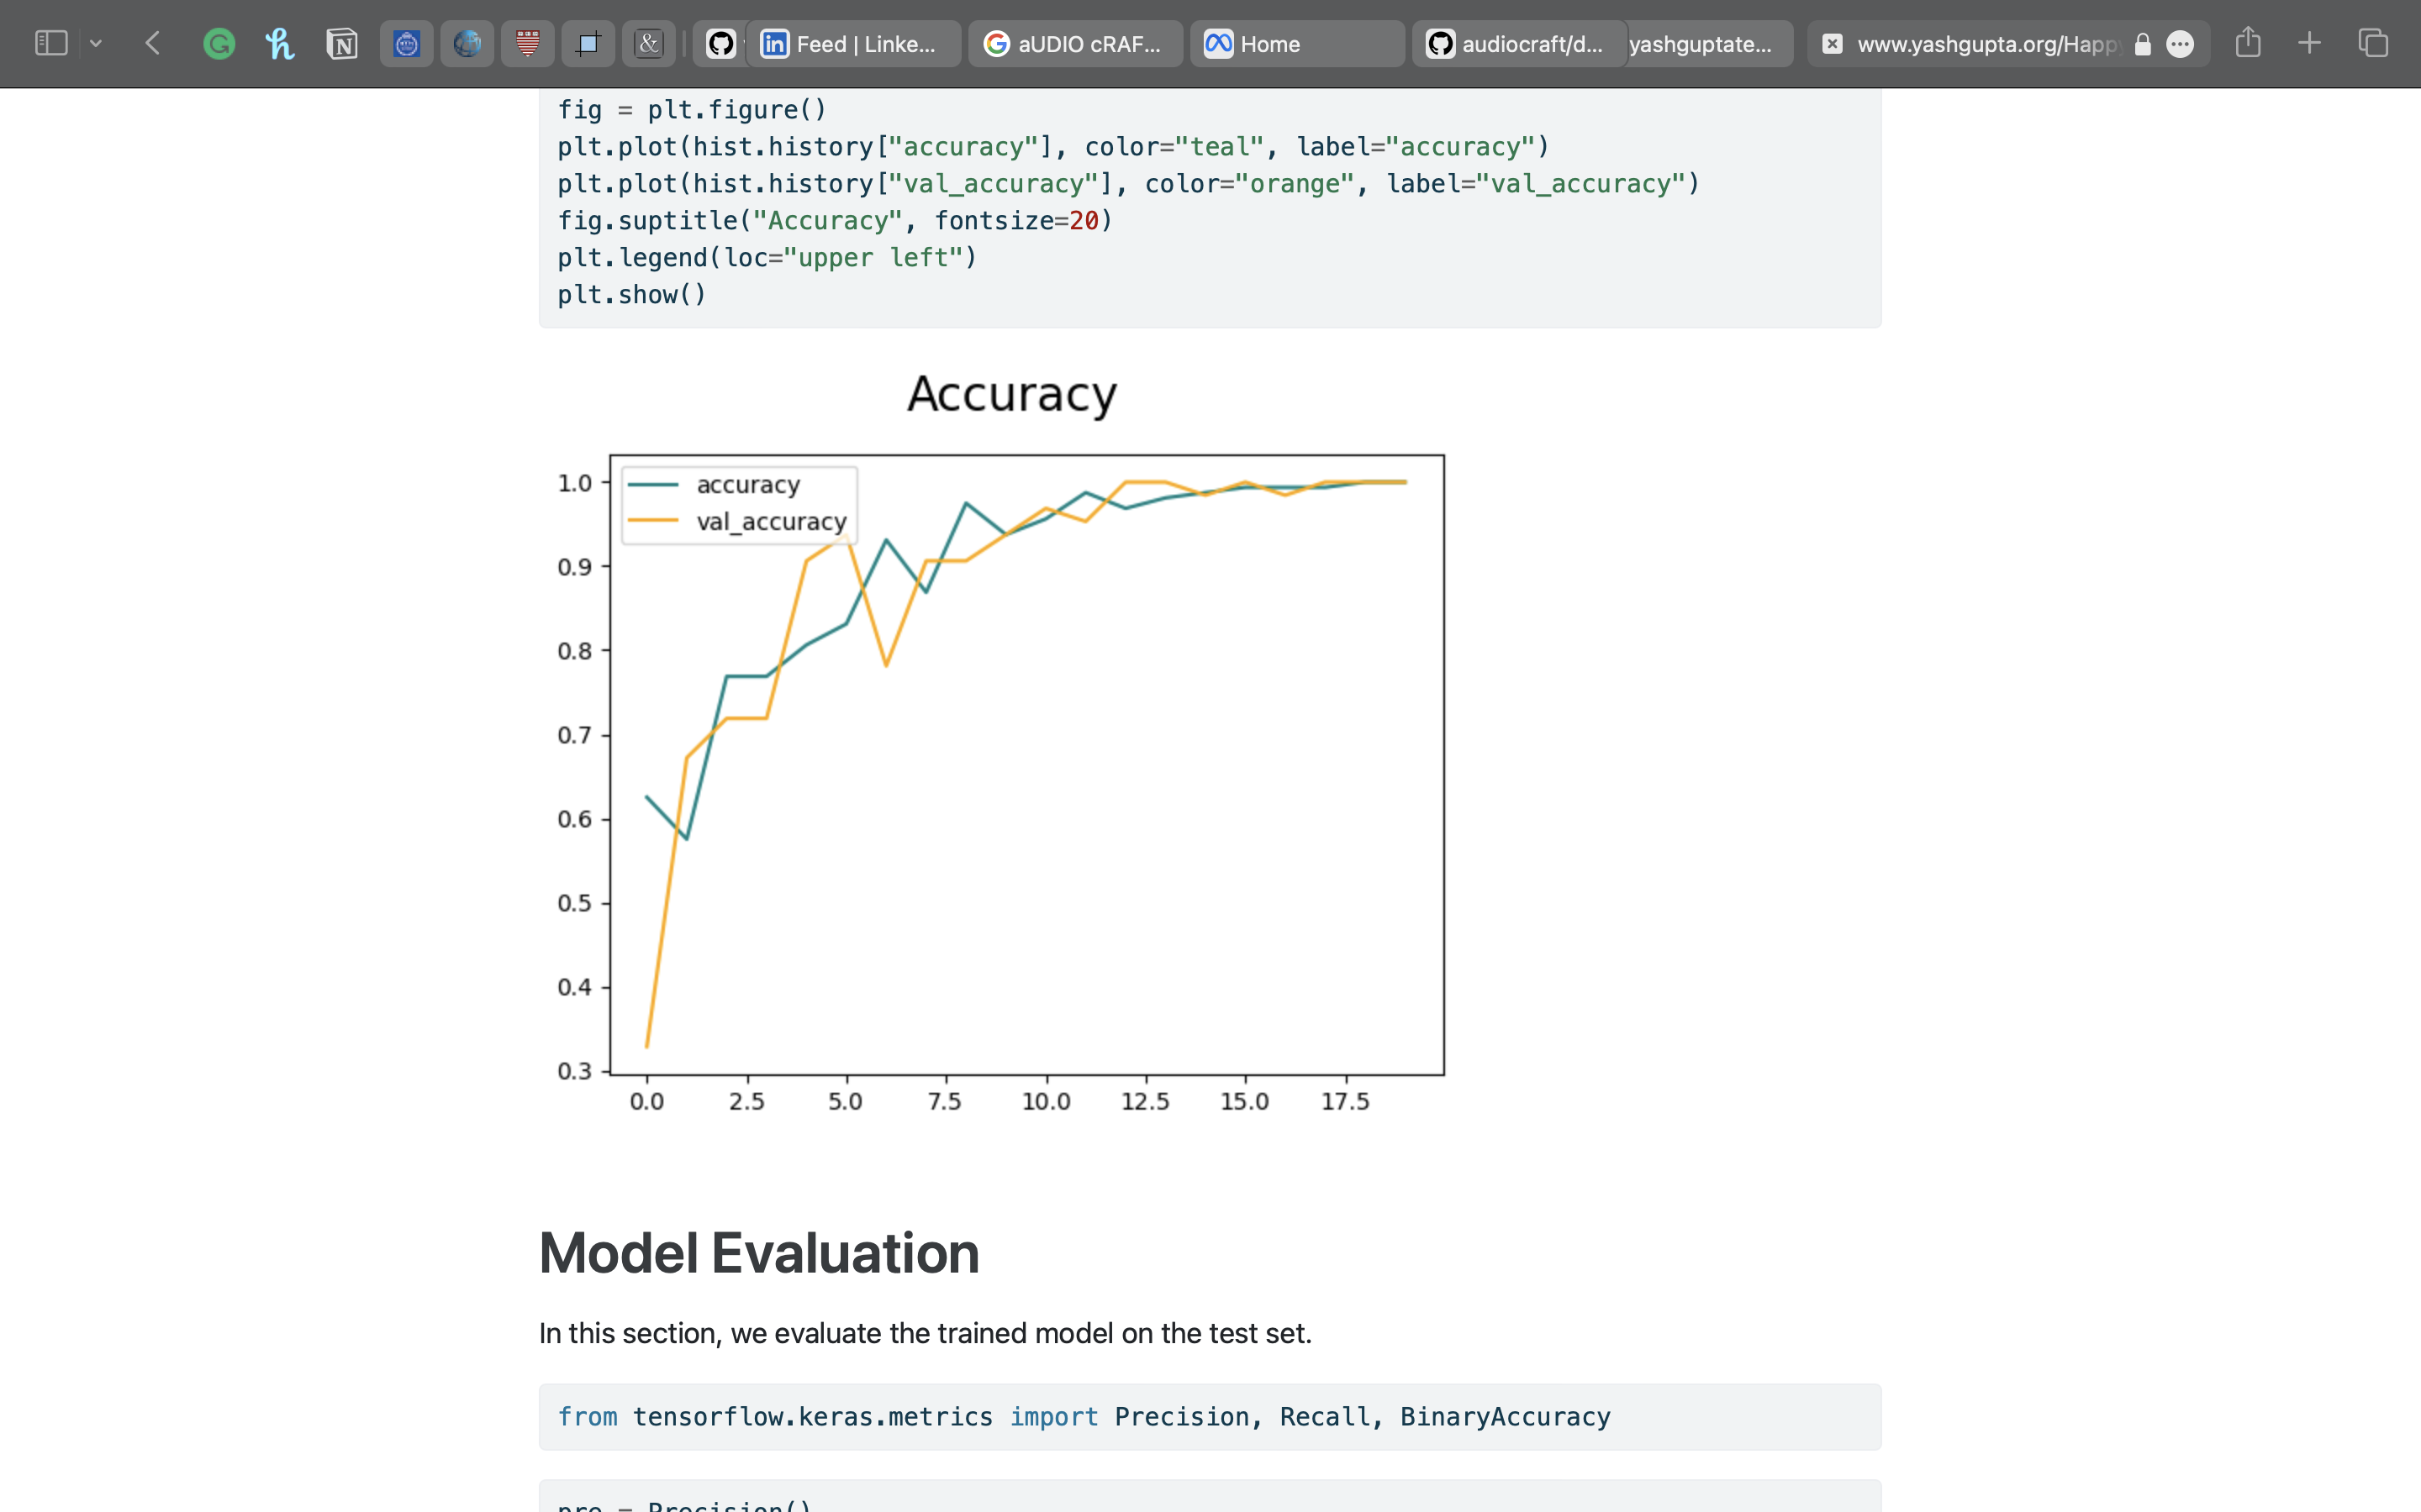
Task: Open the Share menu
Action: (2248, 42)
